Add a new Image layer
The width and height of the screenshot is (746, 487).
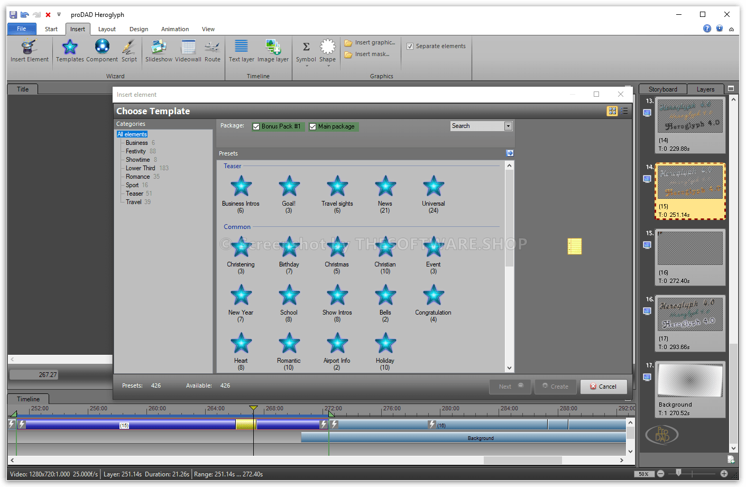(x=273, y=48)
